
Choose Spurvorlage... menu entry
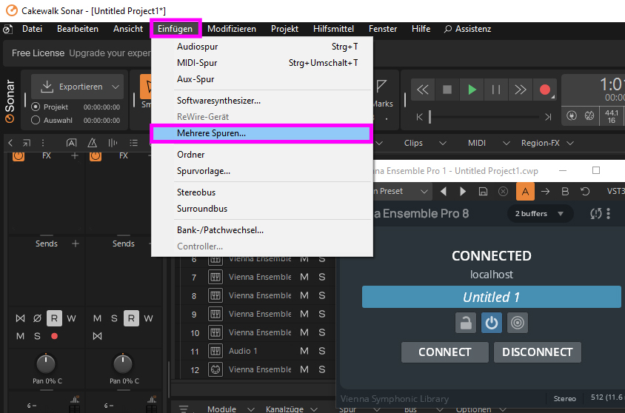[261, 171]
